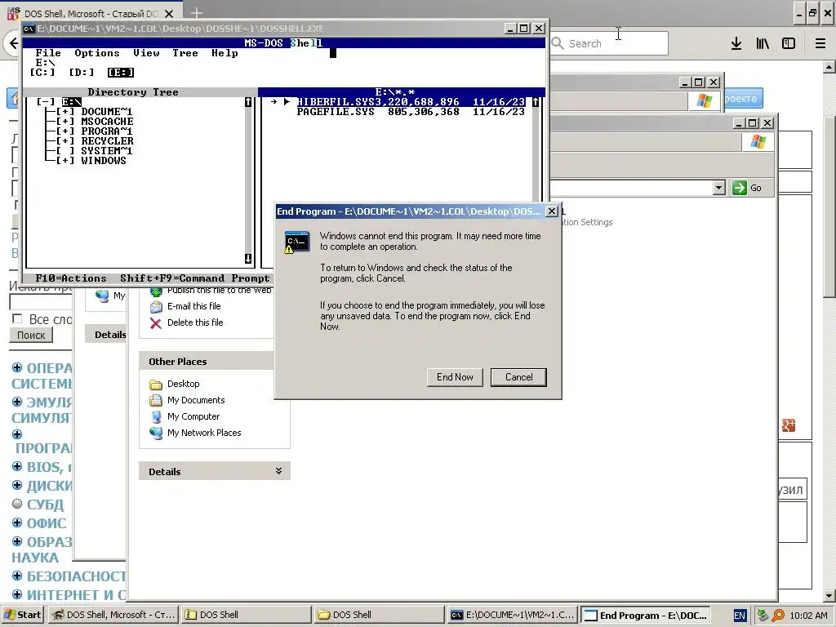Image resolution: width=836 pixels, height=627 pixels.
Task: Click directory tree scroll down arrow
Action: point(248,259)
